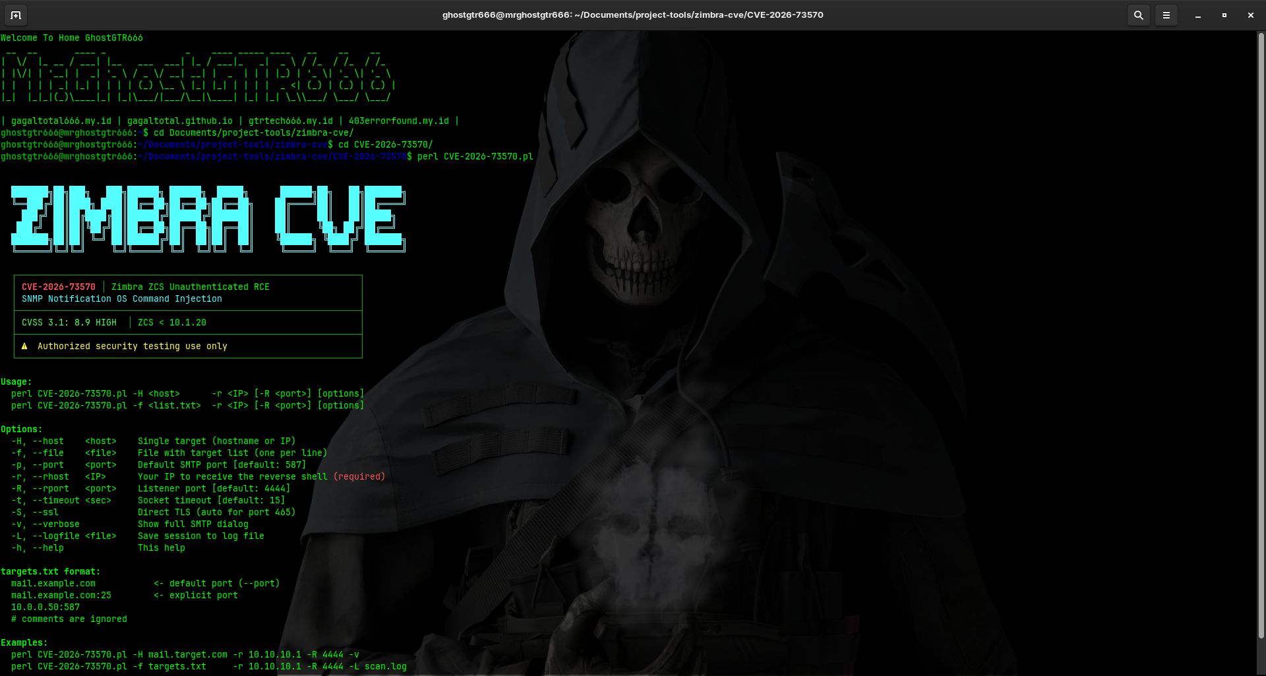
Task: Click 'Authorized security testing use only' text
Action: (x=133, y=346)
